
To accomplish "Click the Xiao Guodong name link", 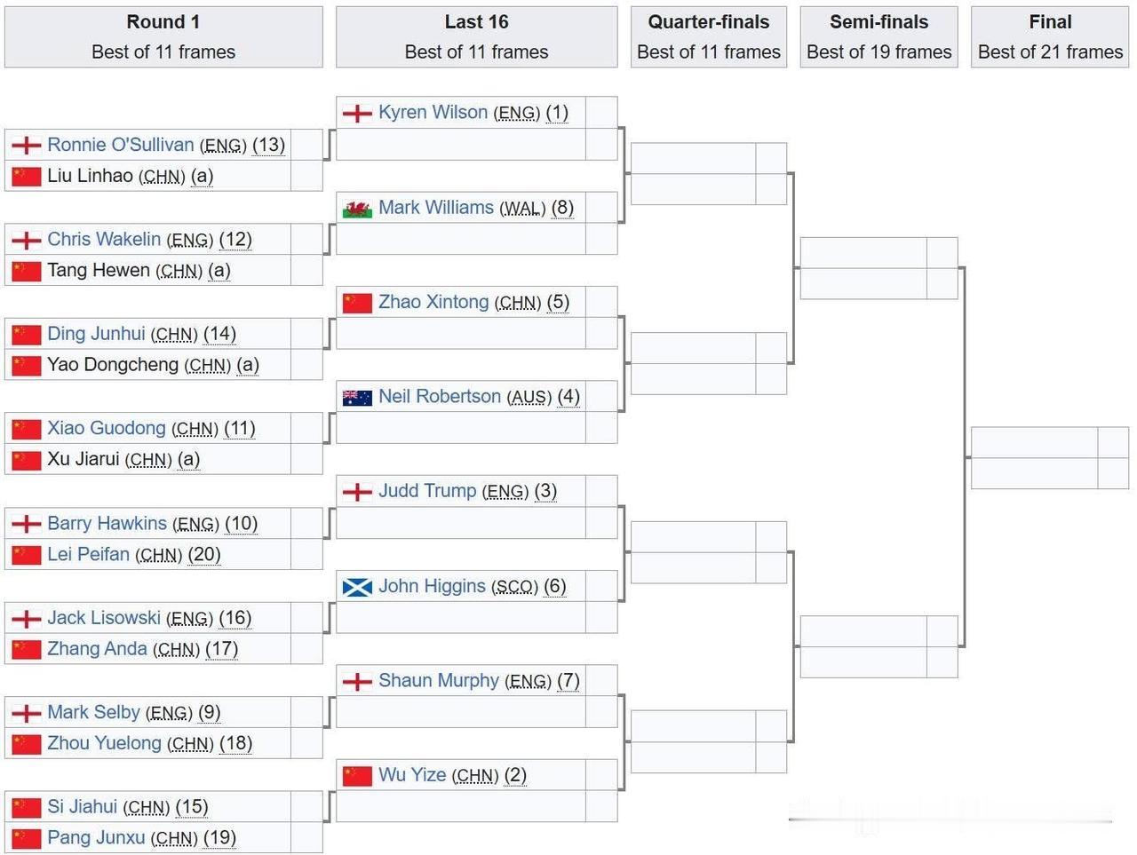I will pos(107,428).
